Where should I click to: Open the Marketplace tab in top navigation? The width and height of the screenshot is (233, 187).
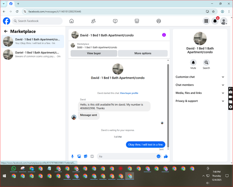click(137, 21)
